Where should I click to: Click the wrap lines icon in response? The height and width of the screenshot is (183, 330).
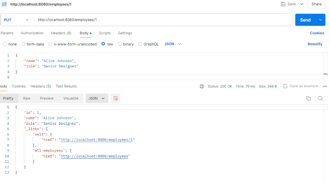point(115,98)
